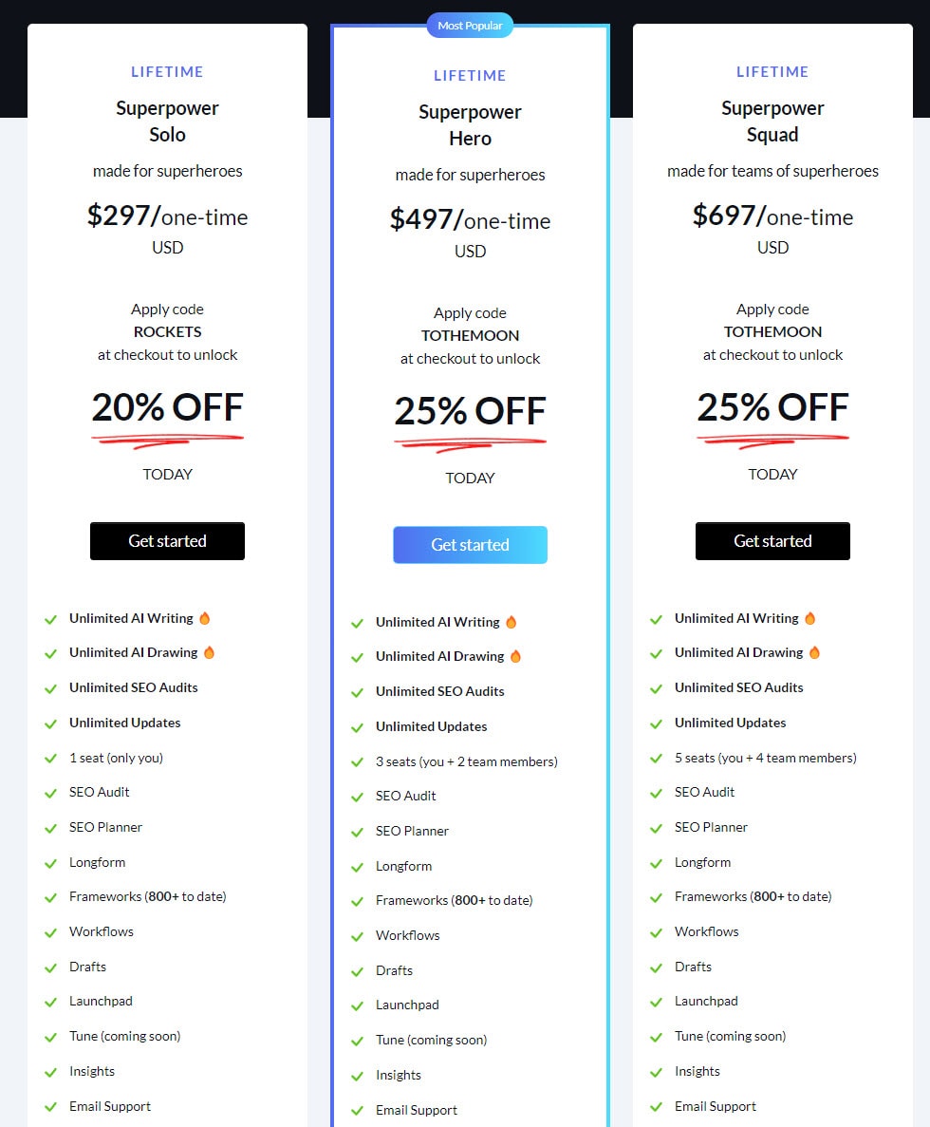Image resolution: width=930 pixels, height=1127 pixels.
Task: Click the checkmark beside Squad's 5 seats entry
Action: [x=657, y=758]
